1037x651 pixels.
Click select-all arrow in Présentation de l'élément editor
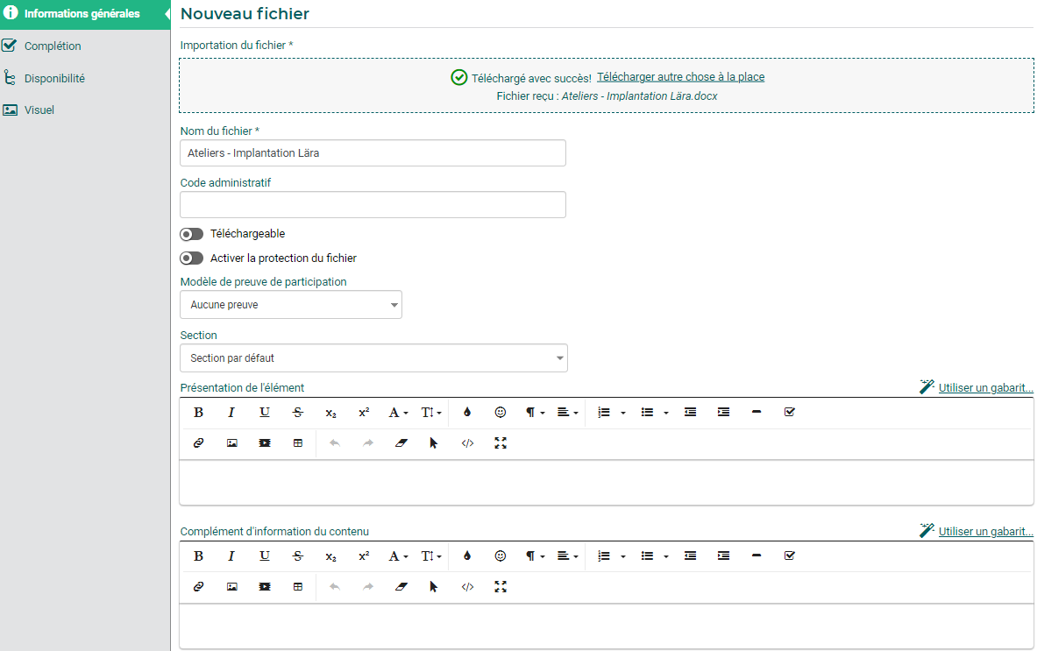[x=434, y=443]
